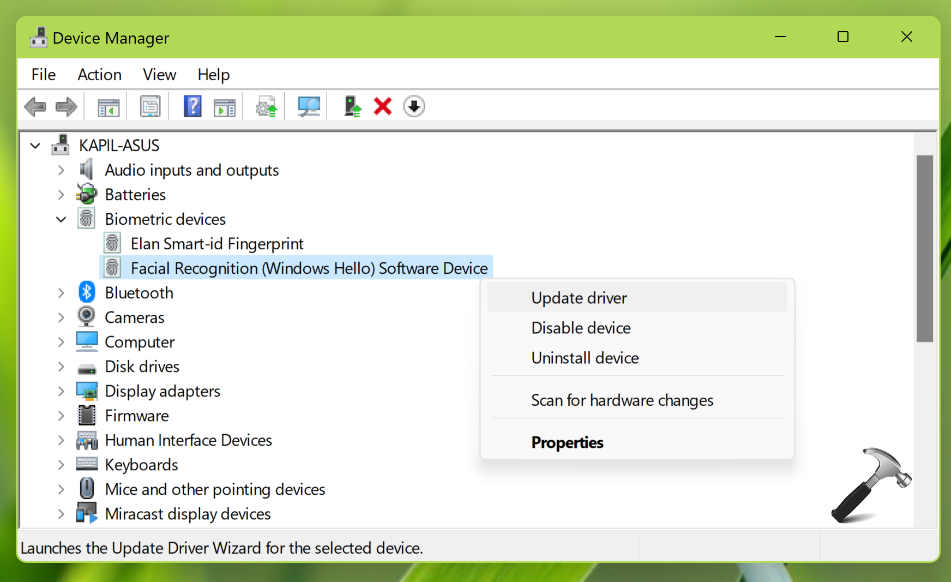Image resolution: width=951 pixels, height=582 pixels.
Task: Click the black down-arrow circle toolbar icon
Action: (x=414, y=106)
